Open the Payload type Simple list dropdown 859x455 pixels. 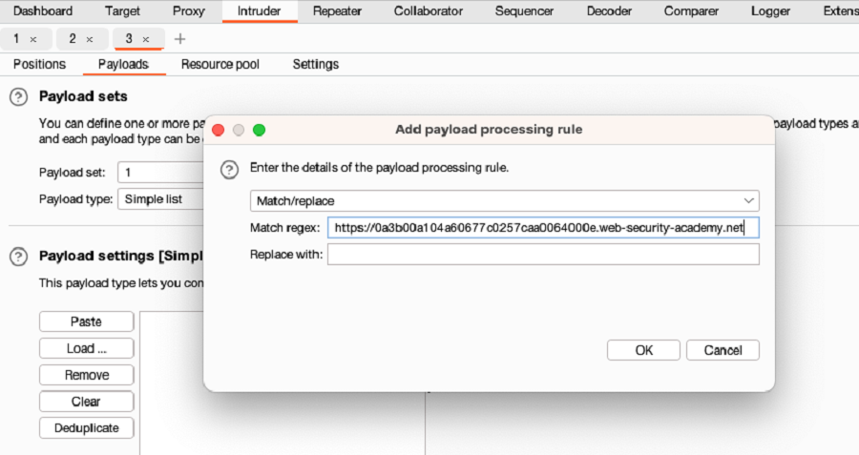tap(161, 199)
